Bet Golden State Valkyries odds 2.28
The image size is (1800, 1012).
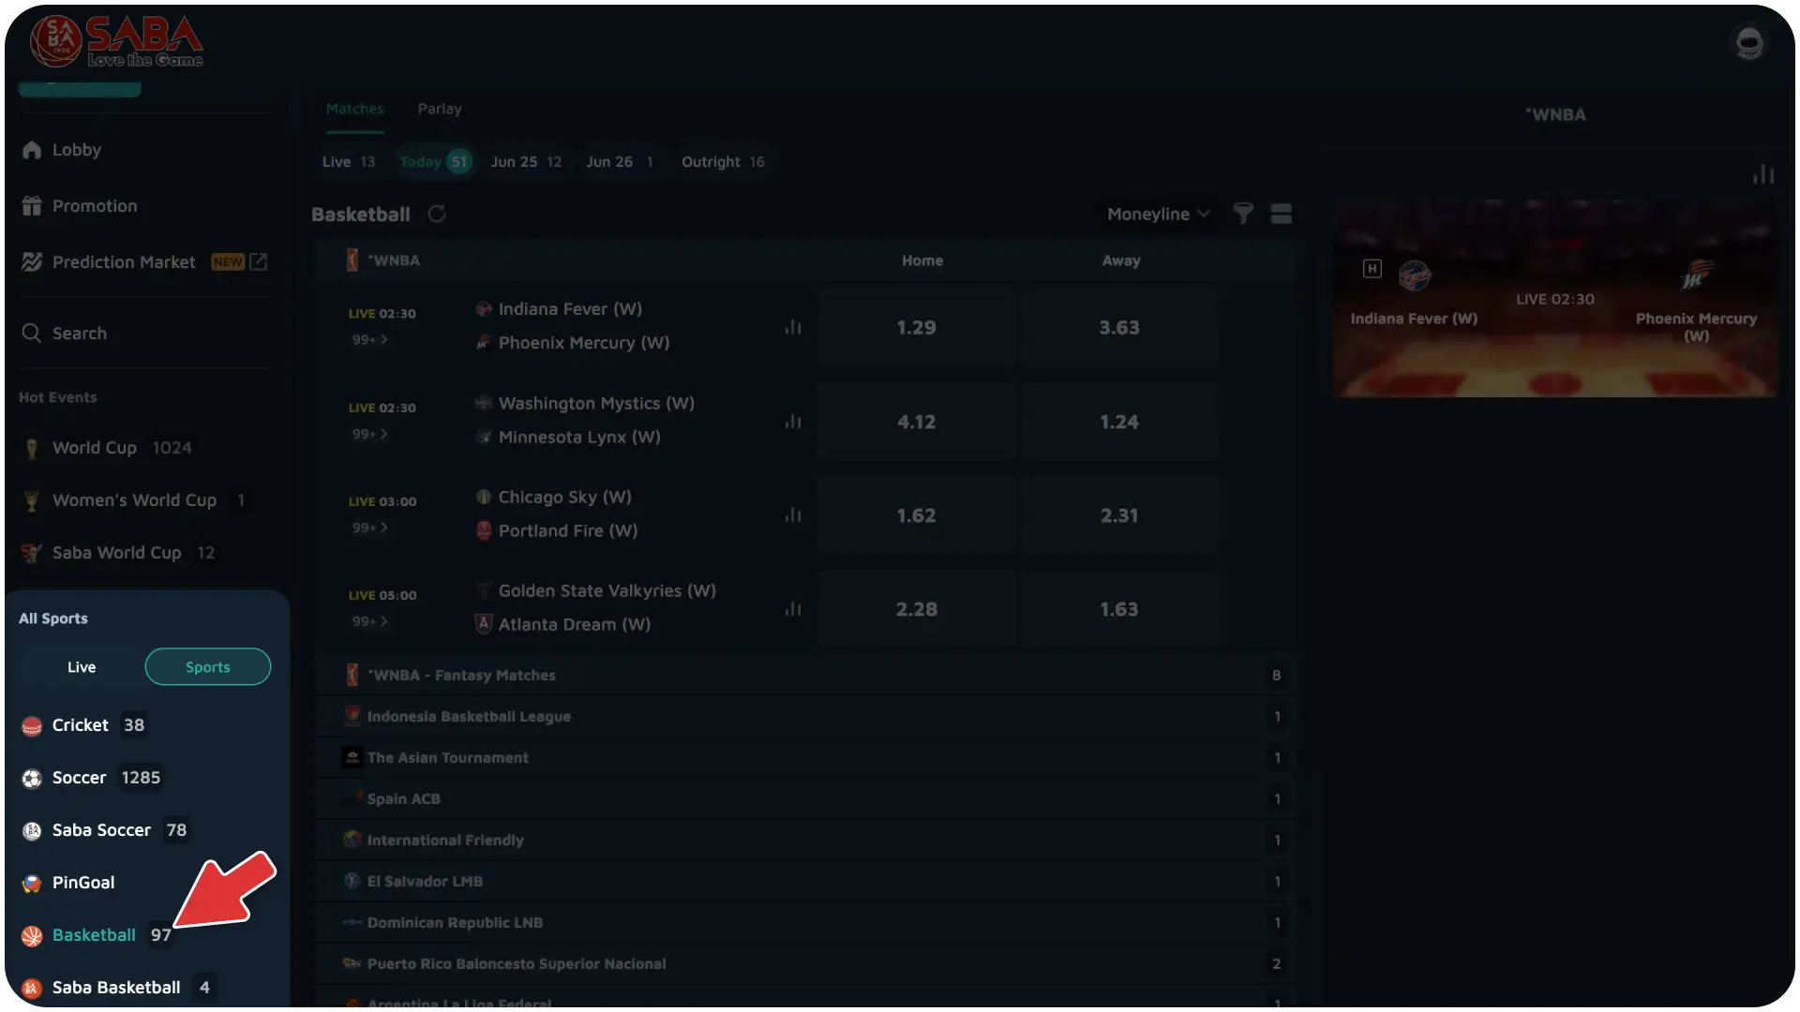coord(916,609)
